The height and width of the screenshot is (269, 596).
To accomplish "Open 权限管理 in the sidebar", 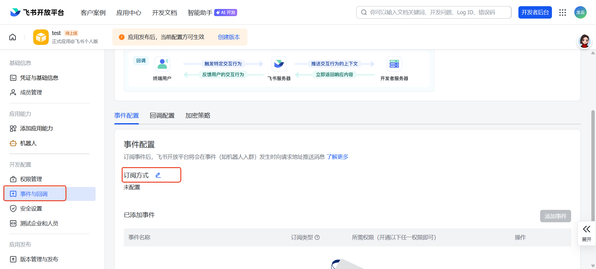I will (31, 179).
